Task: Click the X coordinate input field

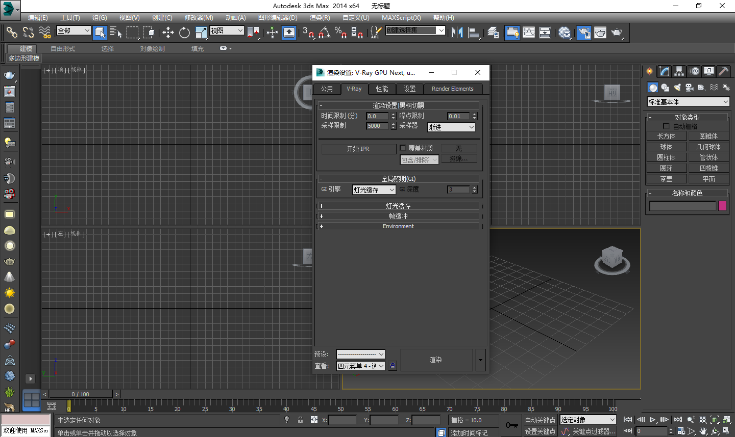Action: (x=343, y=420)
